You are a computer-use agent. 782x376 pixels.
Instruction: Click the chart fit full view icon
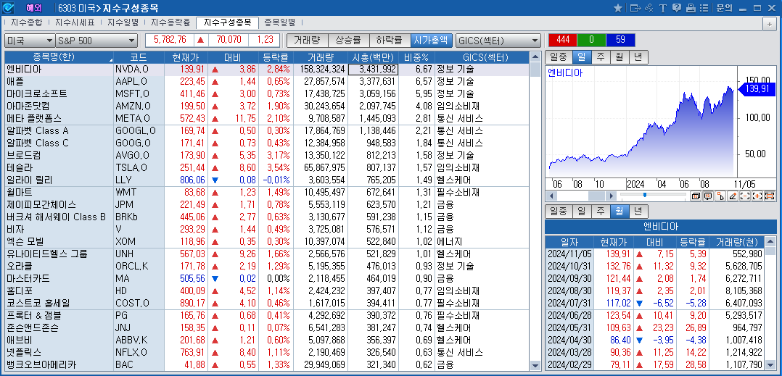pyautogui.click(x=769, y=196)
